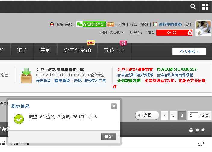Open the search magnifier icon
Image resolution: width=212 pixels, height=152 pixels.
(193, 7)
